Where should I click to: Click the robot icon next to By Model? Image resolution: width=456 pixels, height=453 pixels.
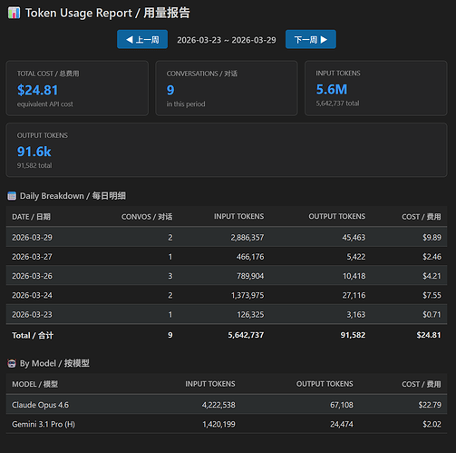(12, 363)
